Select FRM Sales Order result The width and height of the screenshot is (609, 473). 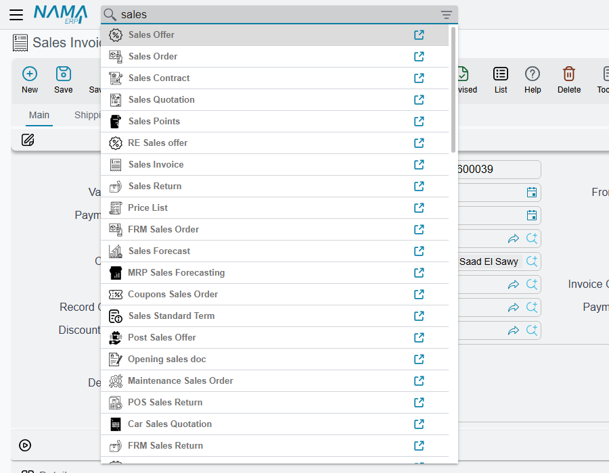click(x=275, y=230)
